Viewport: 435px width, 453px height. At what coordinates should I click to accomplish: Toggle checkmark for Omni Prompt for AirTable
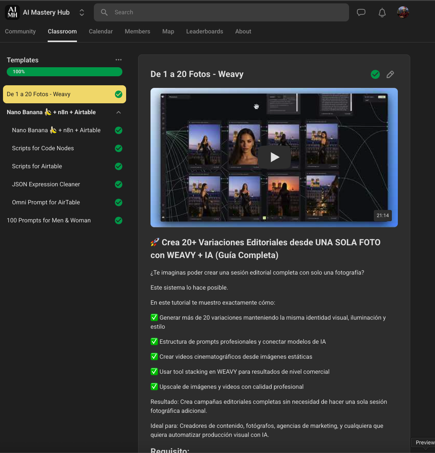pyautogui.click(x=119, y=202)
